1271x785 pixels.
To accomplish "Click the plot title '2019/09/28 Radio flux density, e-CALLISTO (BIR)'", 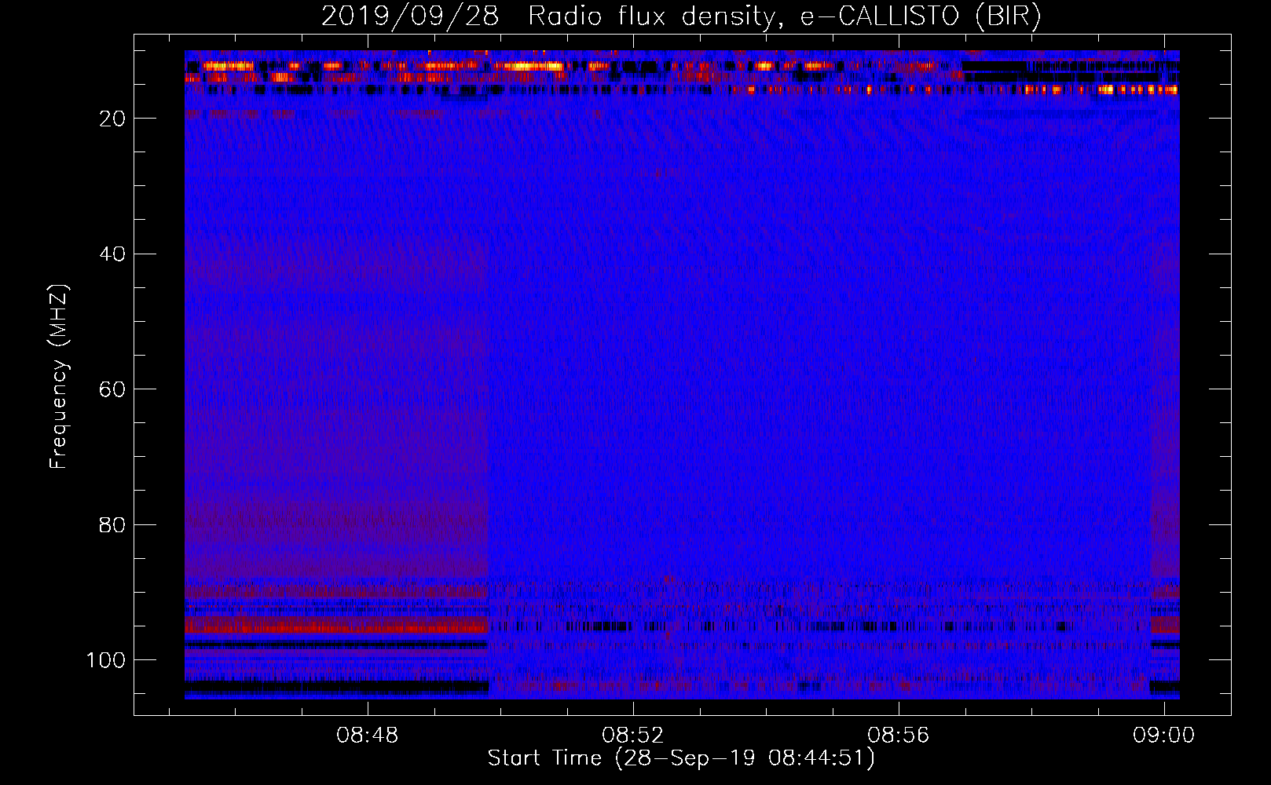I will click(x=681, y=16).
